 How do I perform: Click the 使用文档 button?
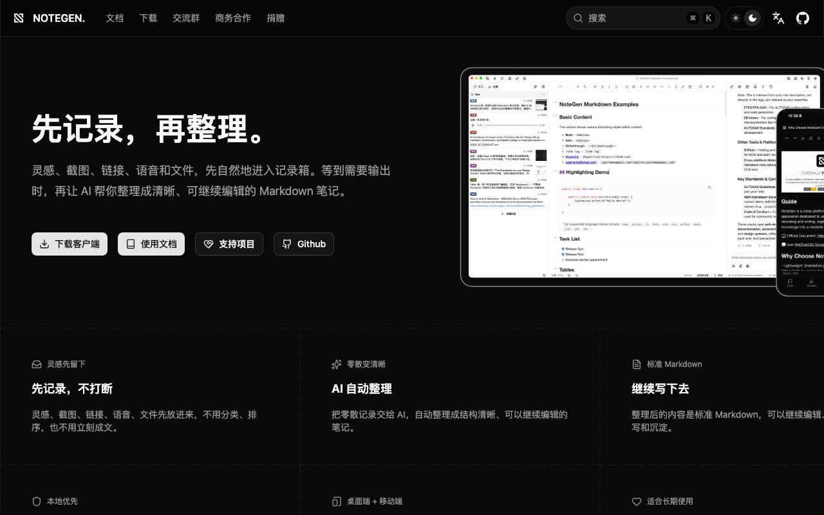point(151,244)
